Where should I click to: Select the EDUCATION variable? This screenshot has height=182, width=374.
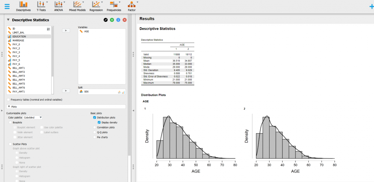pyautogui.click(x=29, y=36)
